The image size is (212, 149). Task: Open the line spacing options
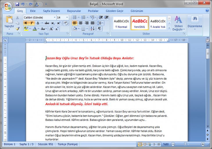pos(100,23)
